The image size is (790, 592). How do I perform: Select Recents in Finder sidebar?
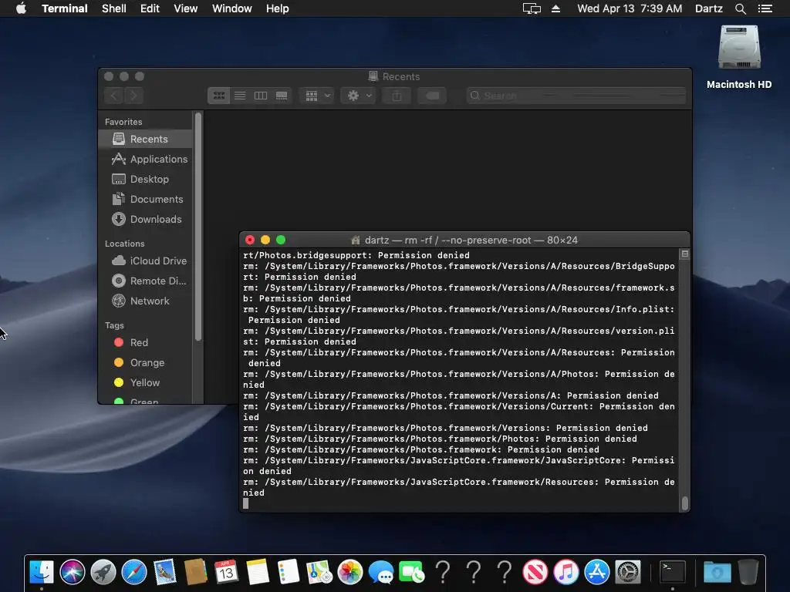145,139
